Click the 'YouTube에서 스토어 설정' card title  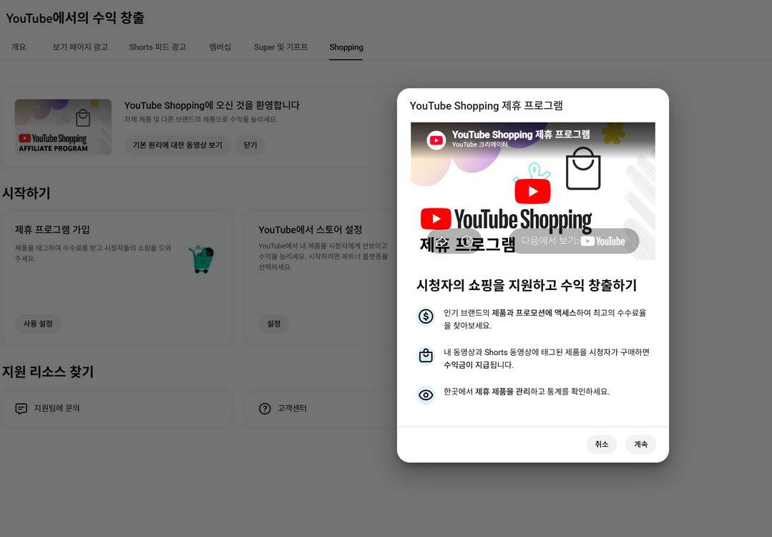click(x=311, y=230)
